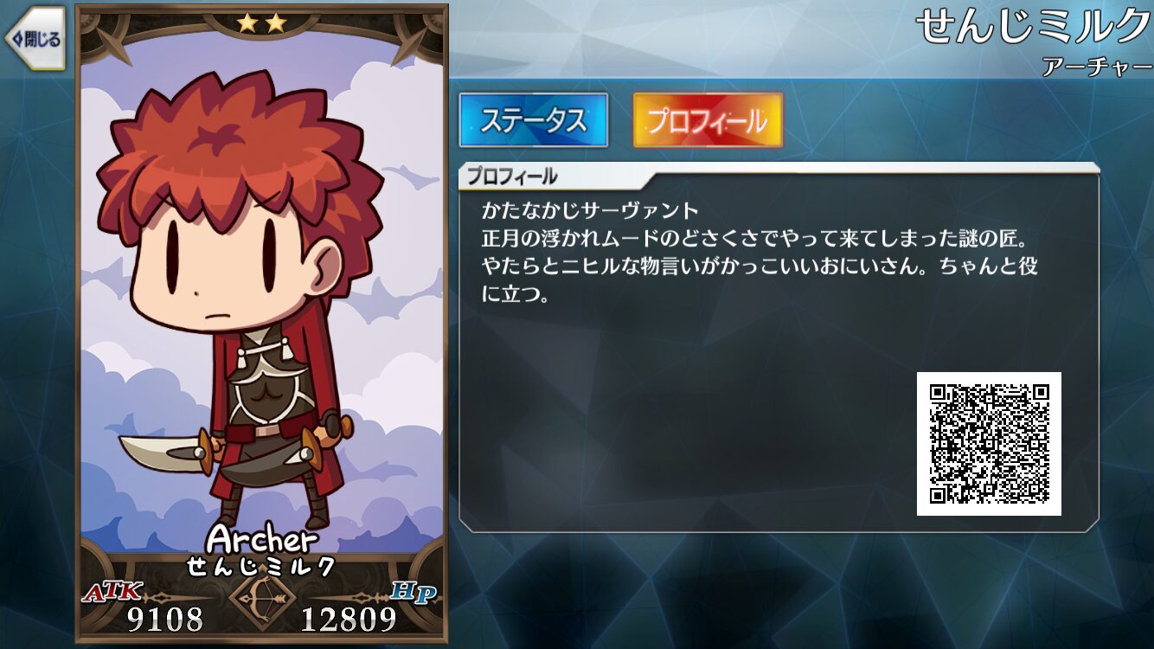Click the character's dagger on the card
This screenshot has width=1154, height=649.
click(164, 448)
